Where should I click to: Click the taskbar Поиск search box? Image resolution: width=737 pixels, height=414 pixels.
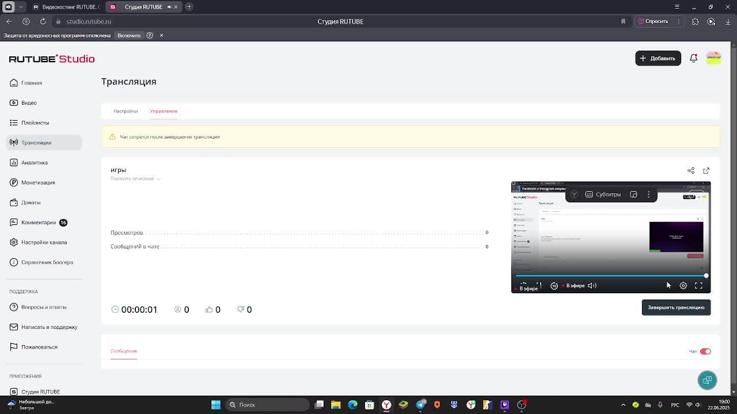pyautogui.click(x=268, y=405)
